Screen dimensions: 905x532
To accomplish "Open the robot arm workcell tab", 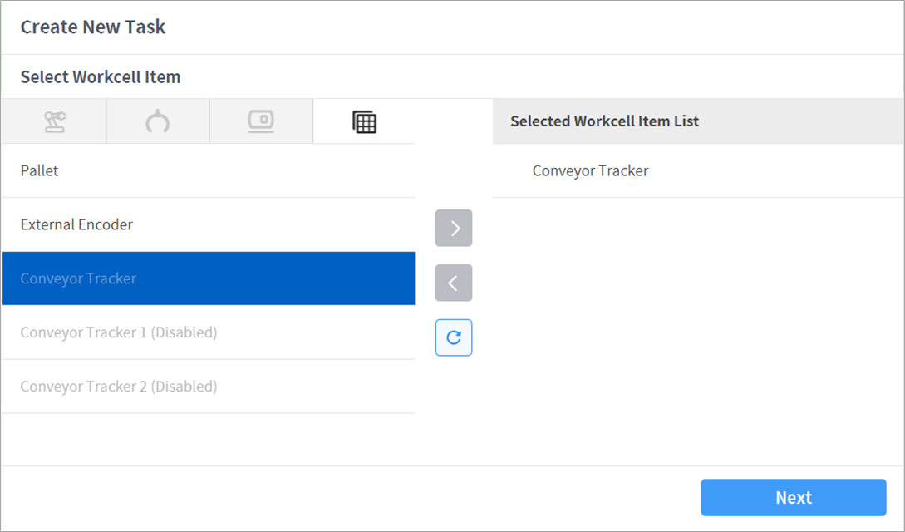I will 55,121.
